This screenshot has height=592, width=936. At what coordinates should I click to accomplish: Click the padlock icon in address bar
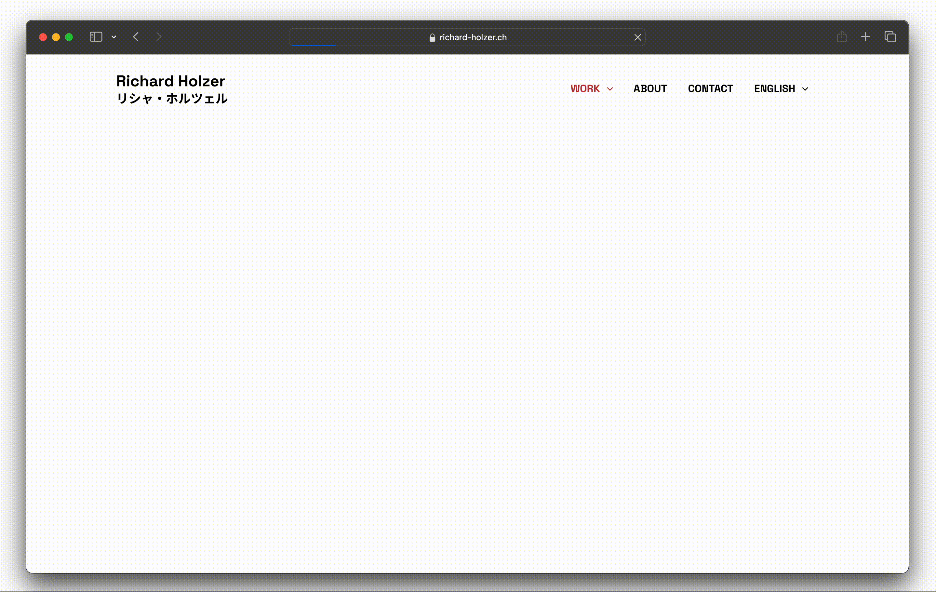432,37
